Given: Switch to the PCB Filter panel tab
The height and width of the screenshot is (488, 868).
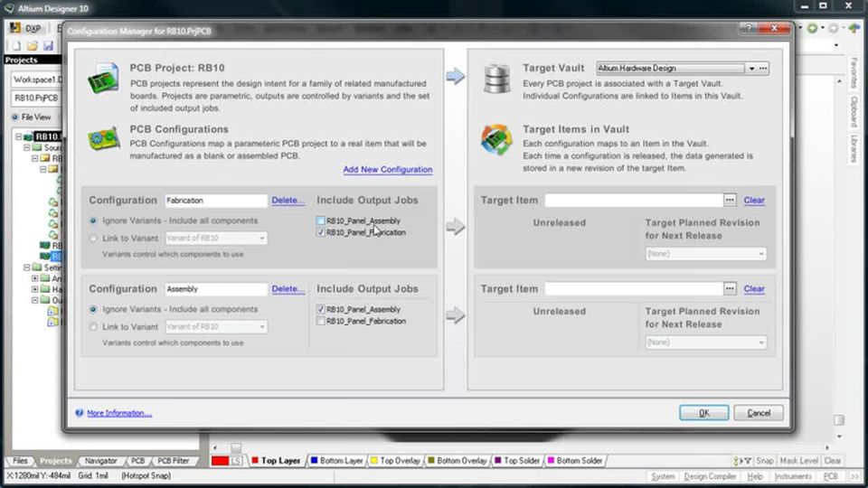Looking at the screenshot, I should coord(174,460).
